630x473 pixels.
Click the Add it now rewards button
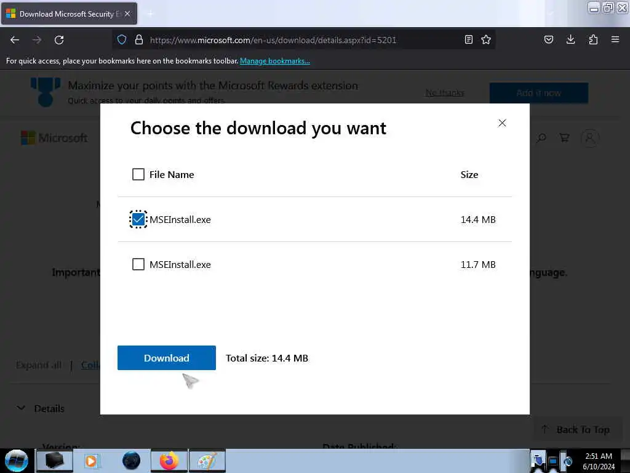pyautogui.click(x=539, y=93)
